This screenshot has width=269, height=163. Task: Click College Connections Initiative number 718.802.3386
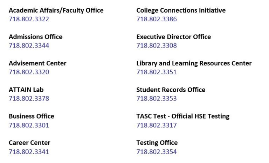[x=157, y=19]
